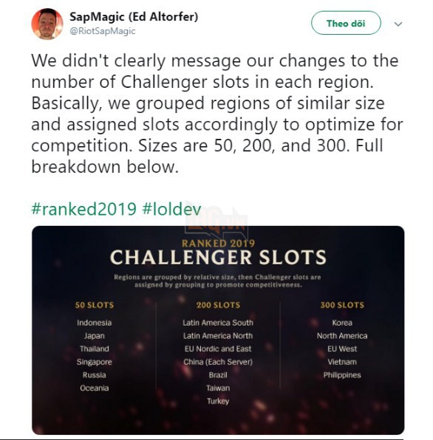The height and width of the screenshot is (440, 433).
Task: Open the @RiotSapMagic handle link
Action: click(103, 31)
